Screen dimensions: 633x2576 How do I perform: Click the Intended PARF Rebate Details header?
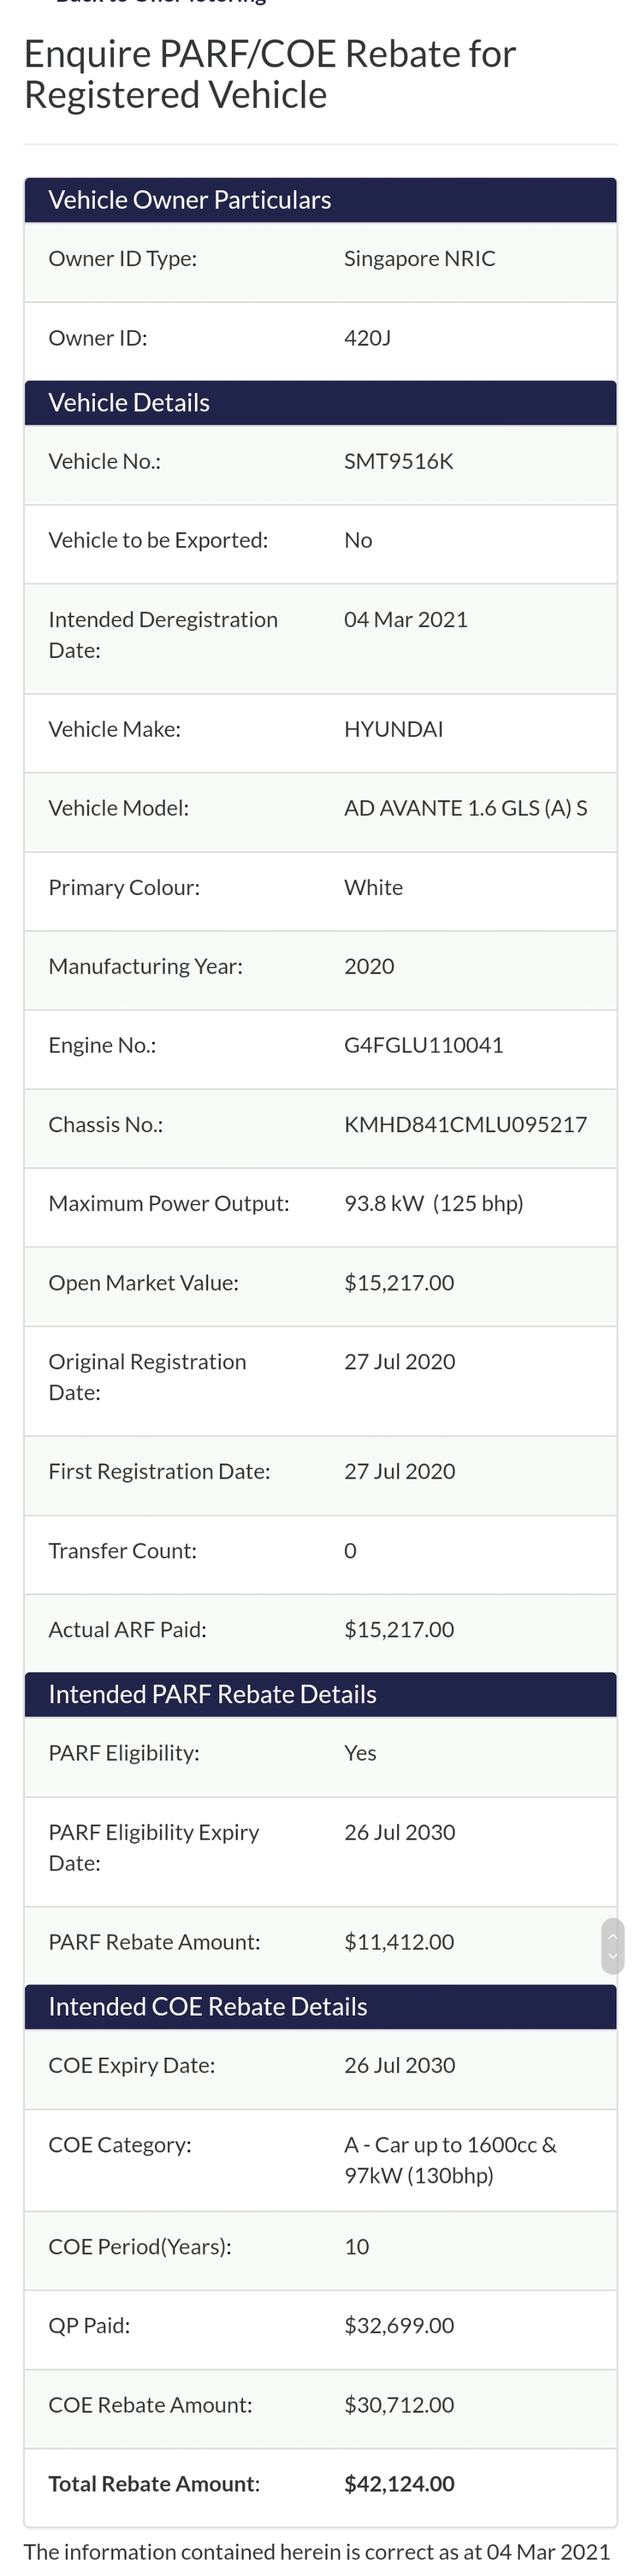click(x=212, y=1694)
